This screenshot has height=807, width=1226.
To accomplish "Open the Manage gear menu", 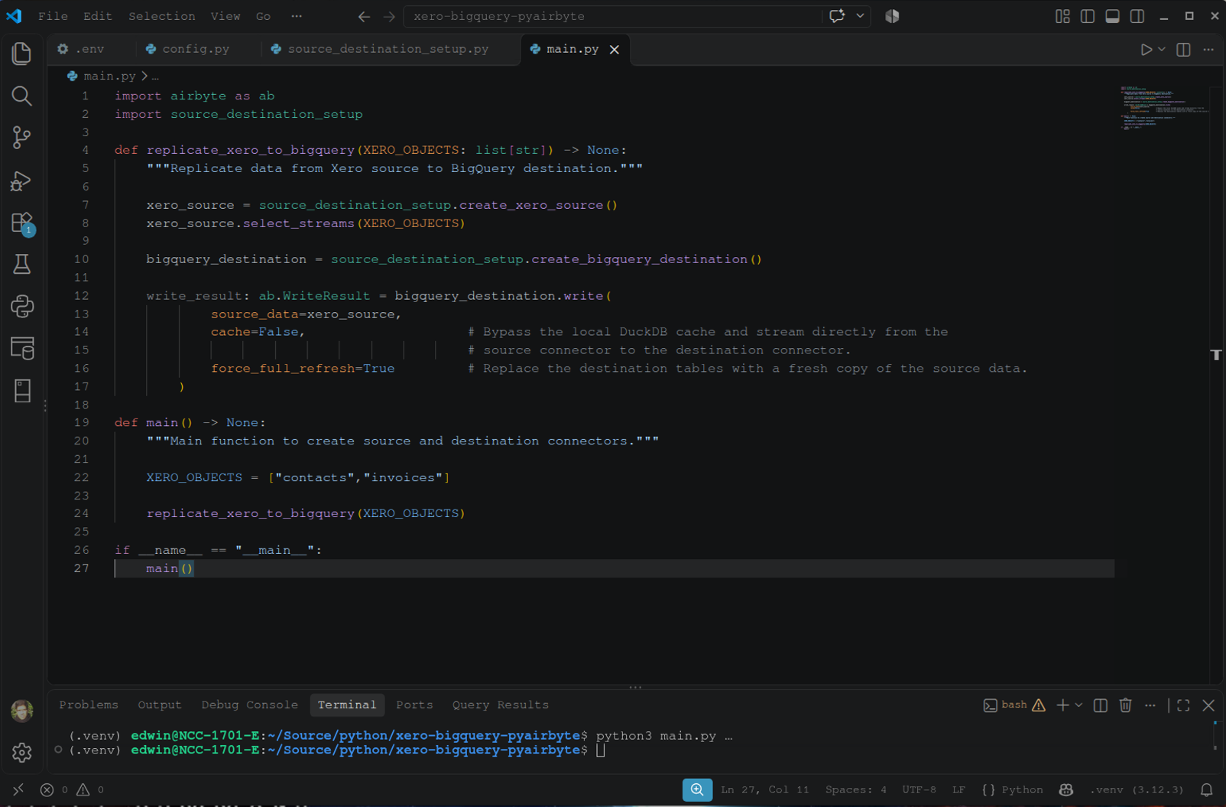I will tap(22, 753).
